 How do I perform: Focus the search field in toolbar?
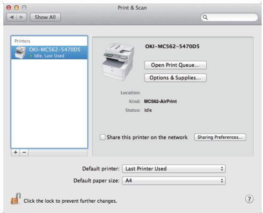pos(229,17)
